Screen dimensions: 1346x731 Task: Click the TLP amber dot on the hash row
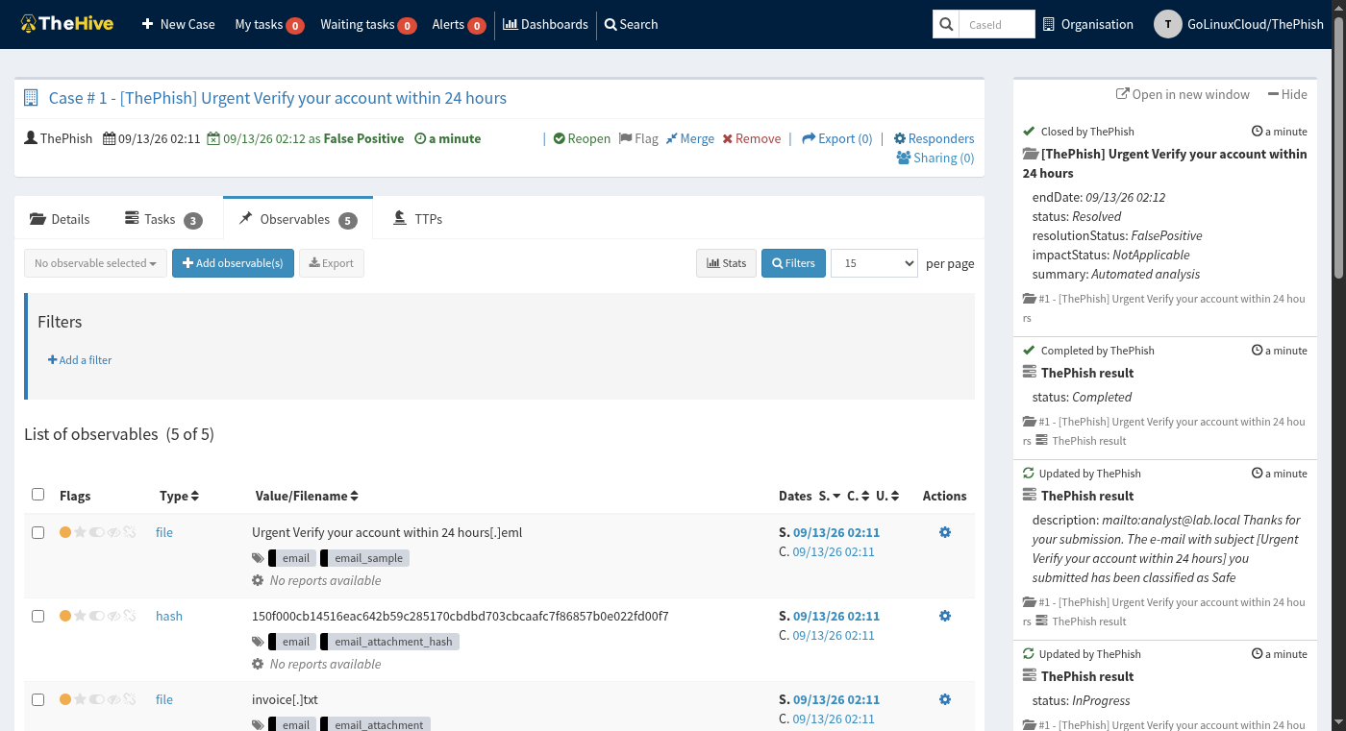tap(65, 616)
